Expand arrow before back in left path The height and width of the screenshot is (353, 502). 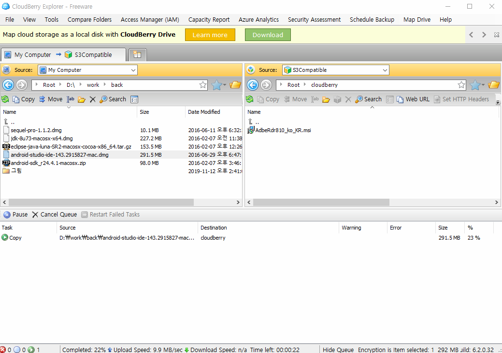tap(105, 85)
